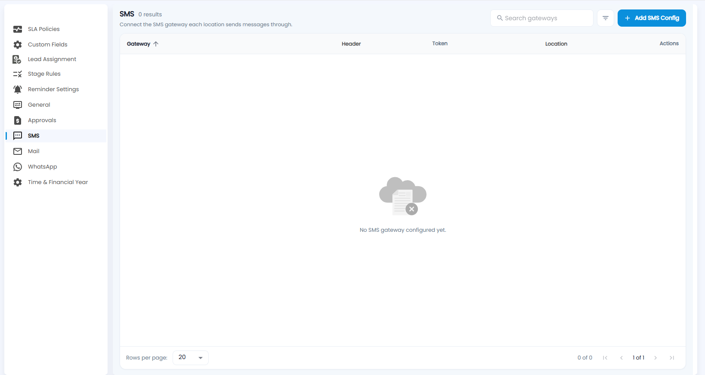Click the Location column heading

(x=556, y=44)
